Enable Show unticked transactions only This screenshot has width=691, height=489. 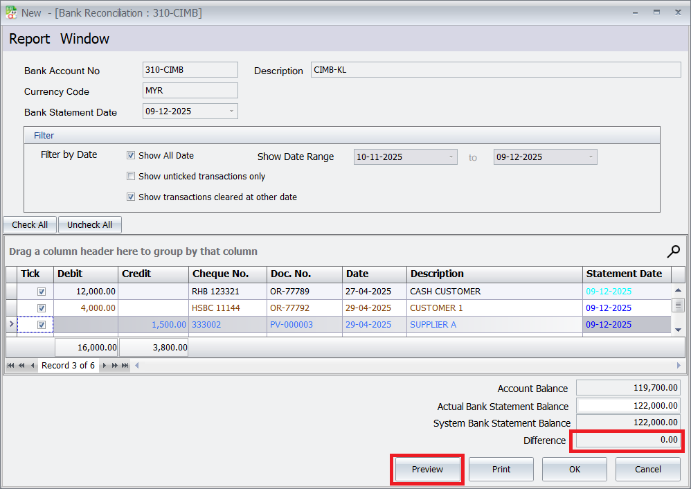131,176
